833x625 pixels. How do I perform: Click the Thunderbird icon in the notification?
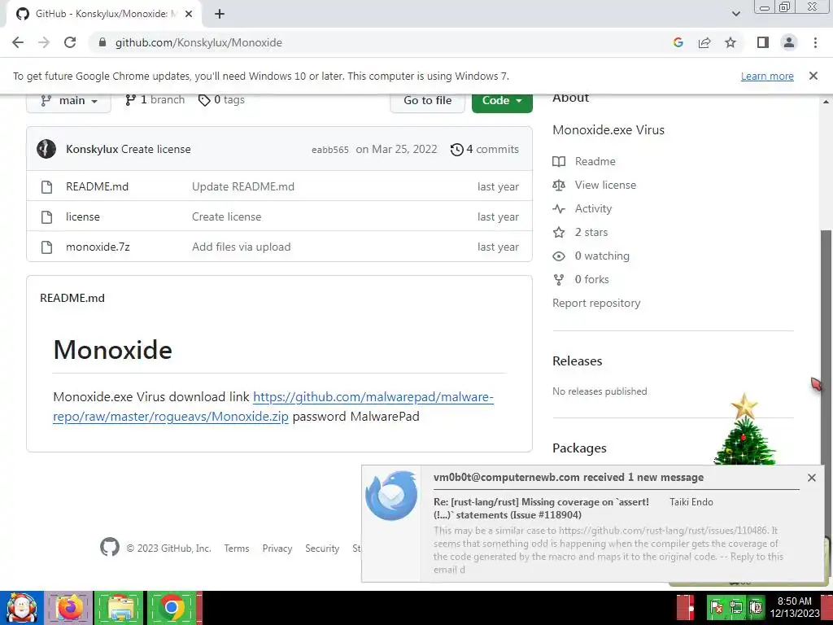pos(391,496)
